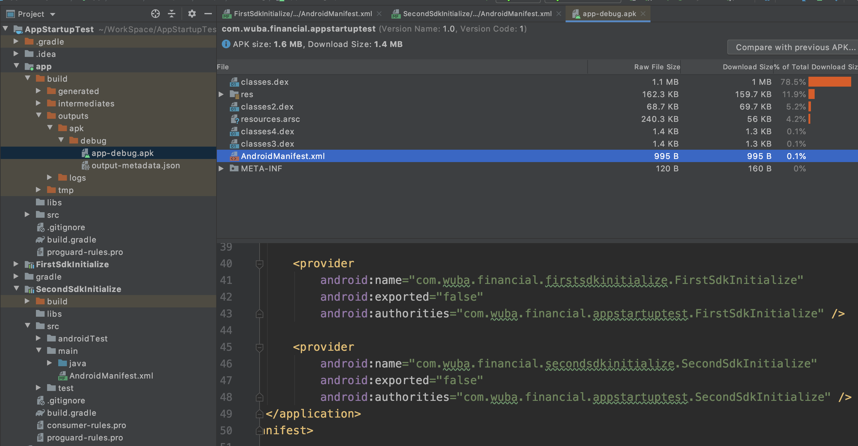Click the META-INF folder icon

[234, 168]
